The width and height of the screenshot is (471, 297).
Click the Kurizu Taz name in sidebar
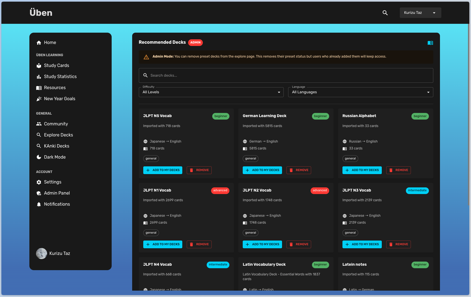tap(60, 254)
